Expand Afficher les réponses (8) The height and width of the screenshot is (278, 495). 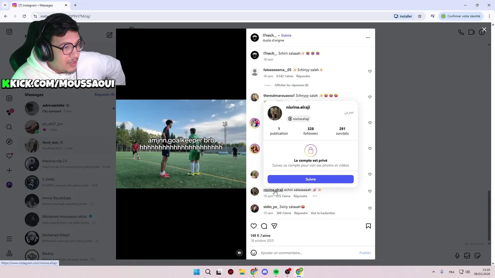[292, 85]
